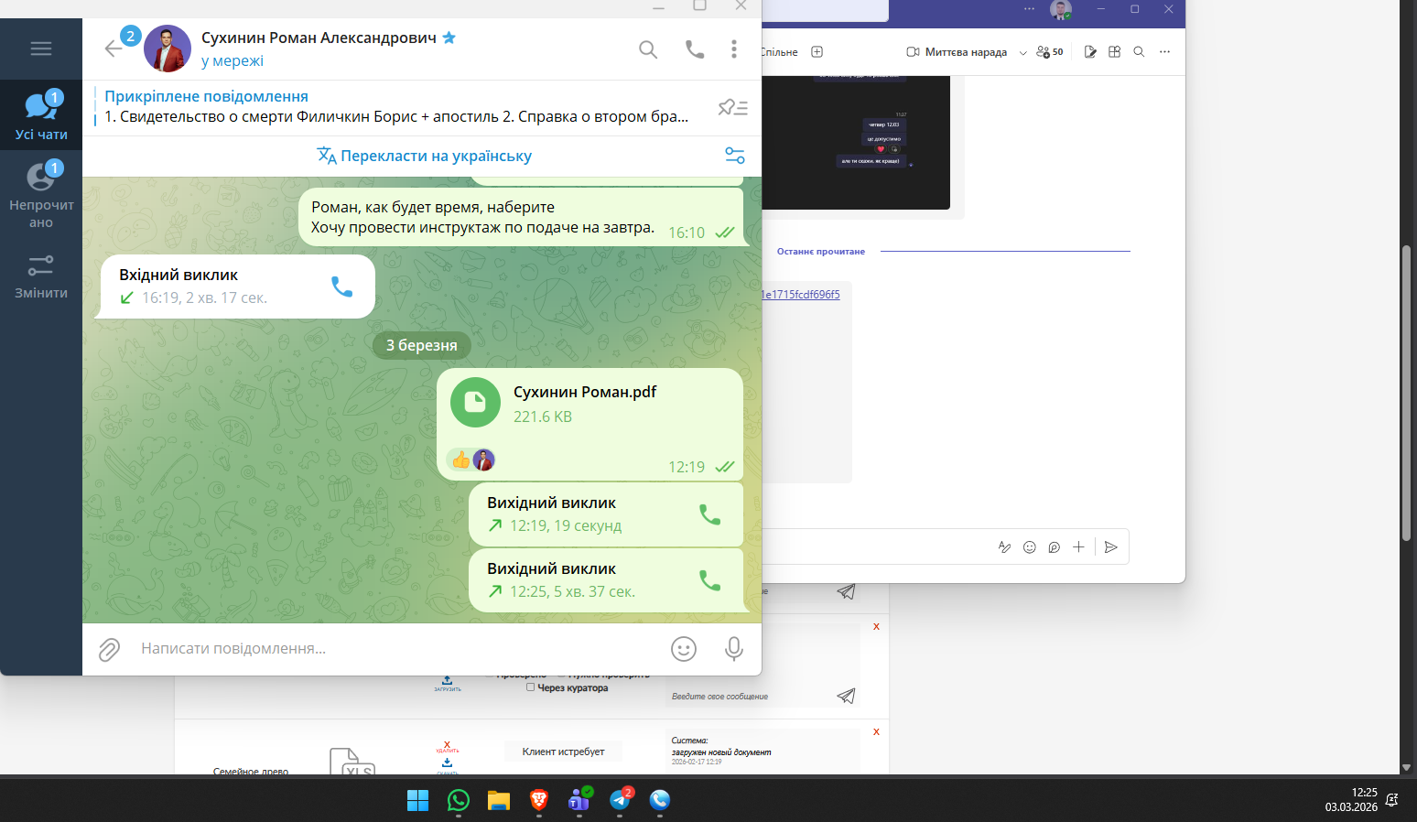Screen dimensions: 1417x822
Task: Search within the Telegram chat
Action: 648,49
